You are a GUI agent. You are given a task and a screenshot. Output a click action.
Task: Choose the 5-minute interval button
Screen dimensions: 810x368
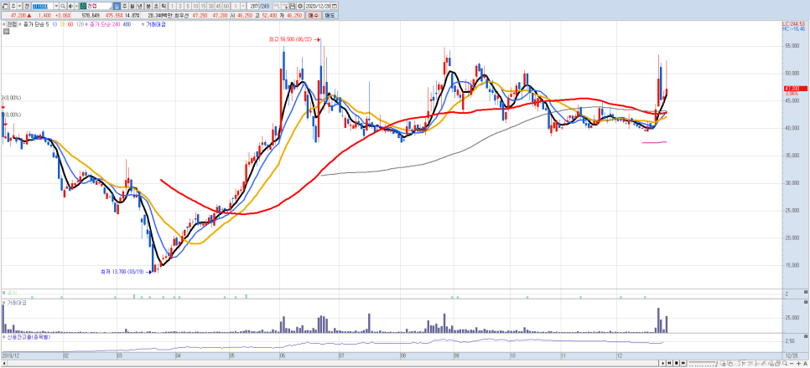[188, 6]
